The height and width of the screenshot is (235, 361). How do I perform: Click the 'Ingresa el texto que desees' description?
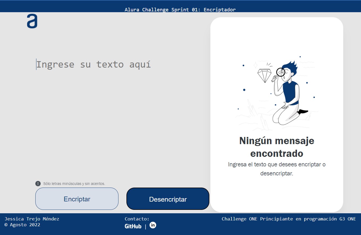tap(277, 169)
